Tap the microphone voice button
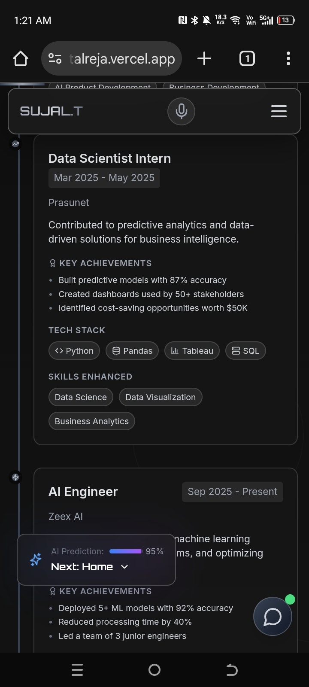This screenshot has width=309, height=687. click(181, 111)
